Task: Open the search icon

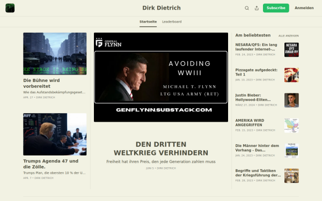Action: click(247, 8)
